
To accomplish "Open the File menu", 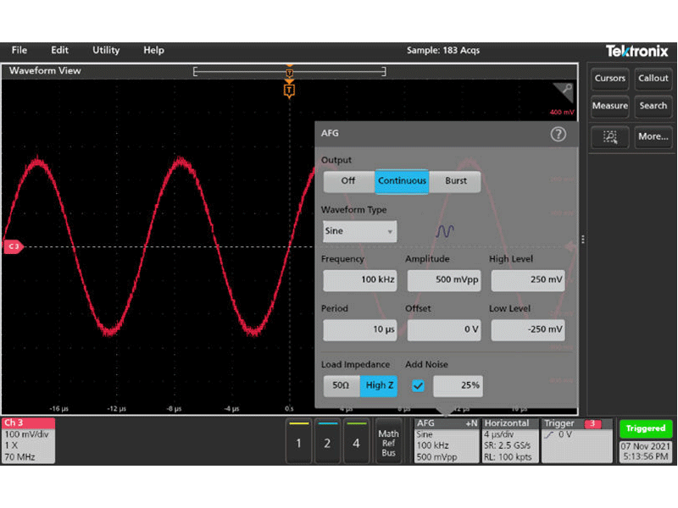I will [x=19, y=50].
